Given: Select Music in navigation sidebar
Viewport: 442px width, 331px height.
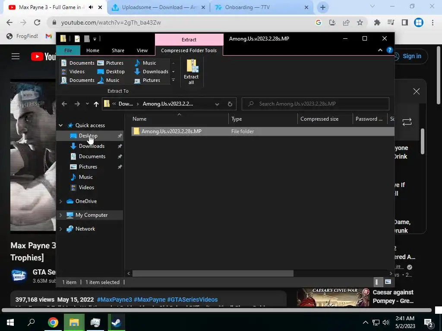Looking at the screenshot, I should (86, 177).
